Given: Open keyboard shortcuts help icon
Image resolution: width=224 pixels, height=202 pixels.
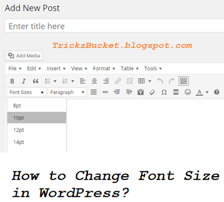Looking at the screenshot, I should click(217, 92).
